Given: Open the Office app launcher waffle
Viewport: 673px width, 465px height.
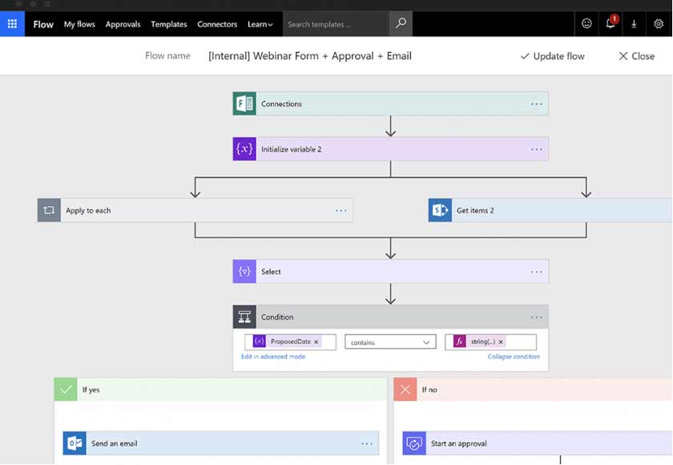Looking at the screenshot, I should (11, 23).
